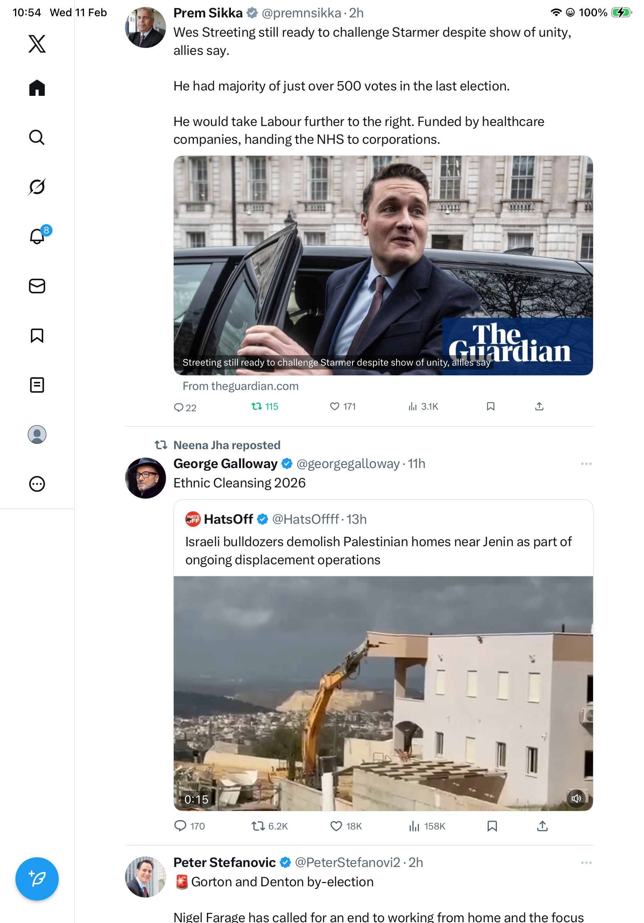
Task: Open the X logo home
Action: click(x=37, y=44)
